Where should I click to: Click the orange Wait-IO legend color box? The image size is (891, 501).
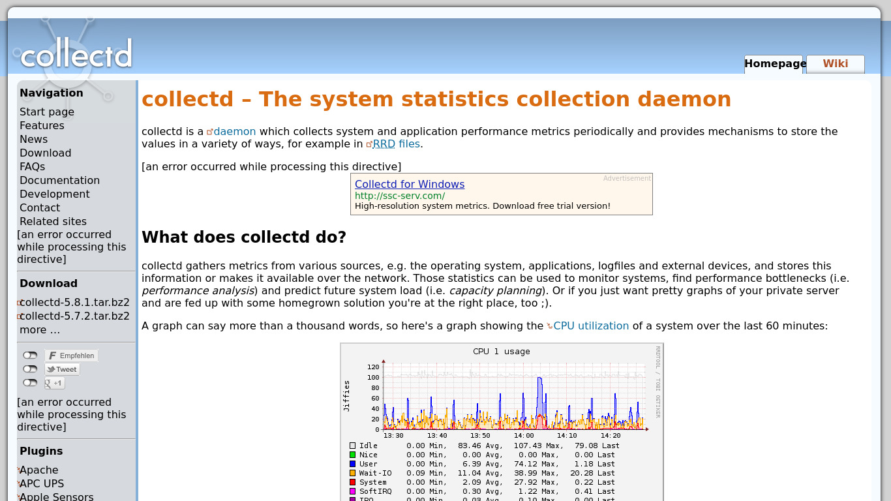pos(353,473)
